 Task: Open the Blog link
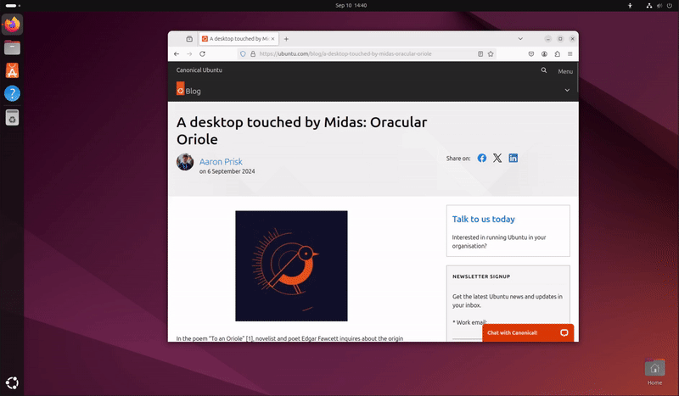[x=194, y=91]
